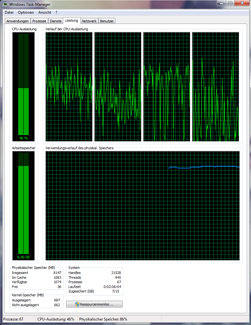Open the ? help menu

click(x=56, y=12)
